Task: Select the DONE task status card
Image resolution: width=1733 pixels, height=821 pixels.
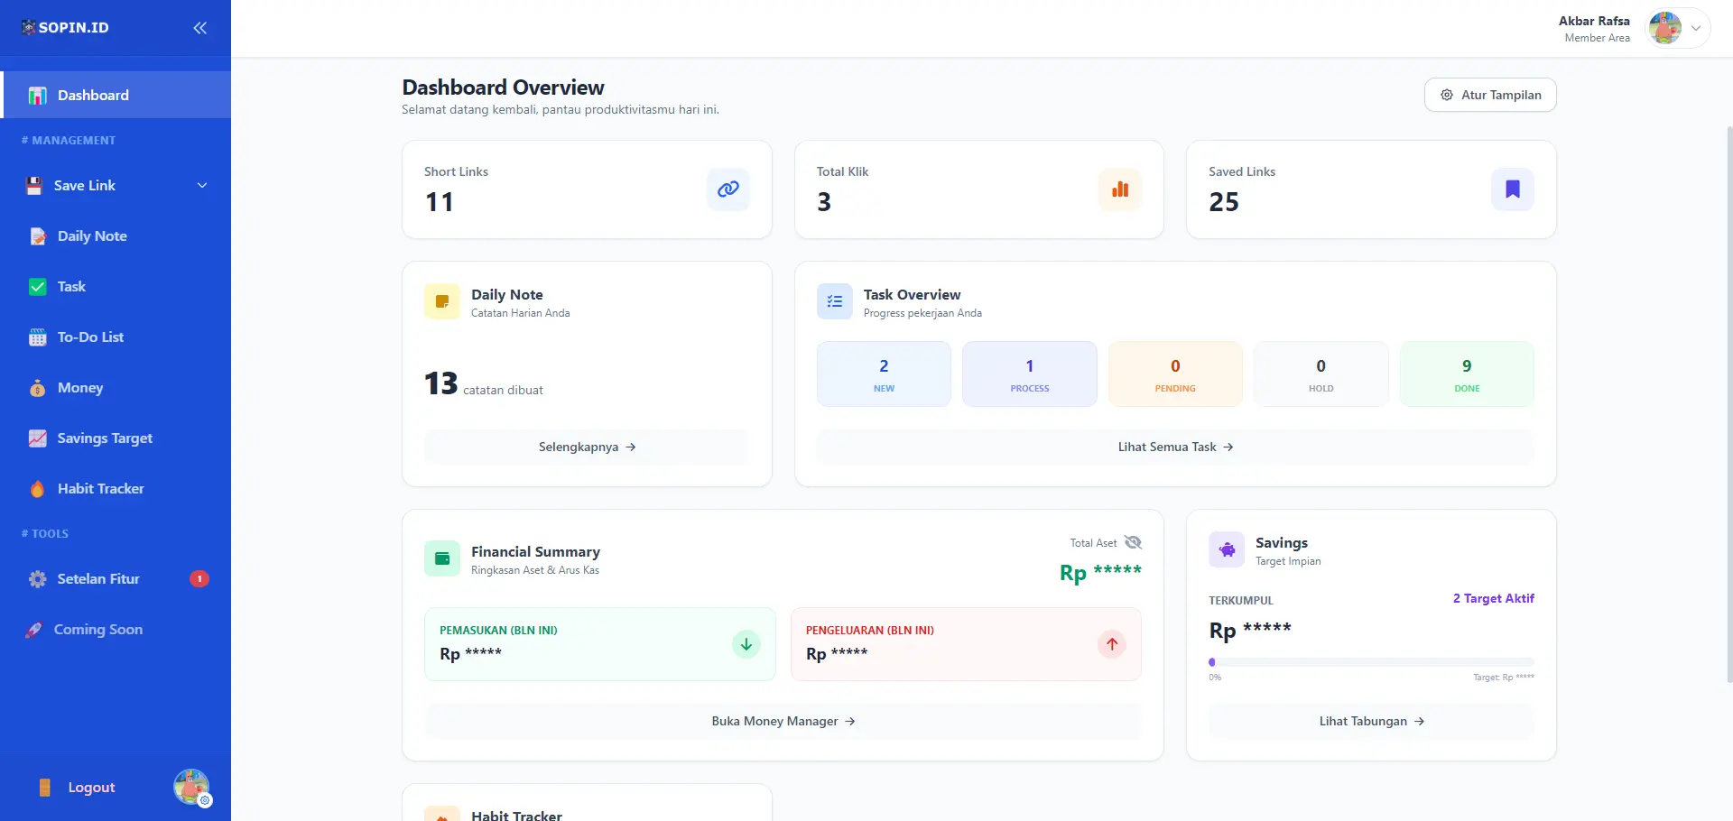Action: click(1466, 374)
